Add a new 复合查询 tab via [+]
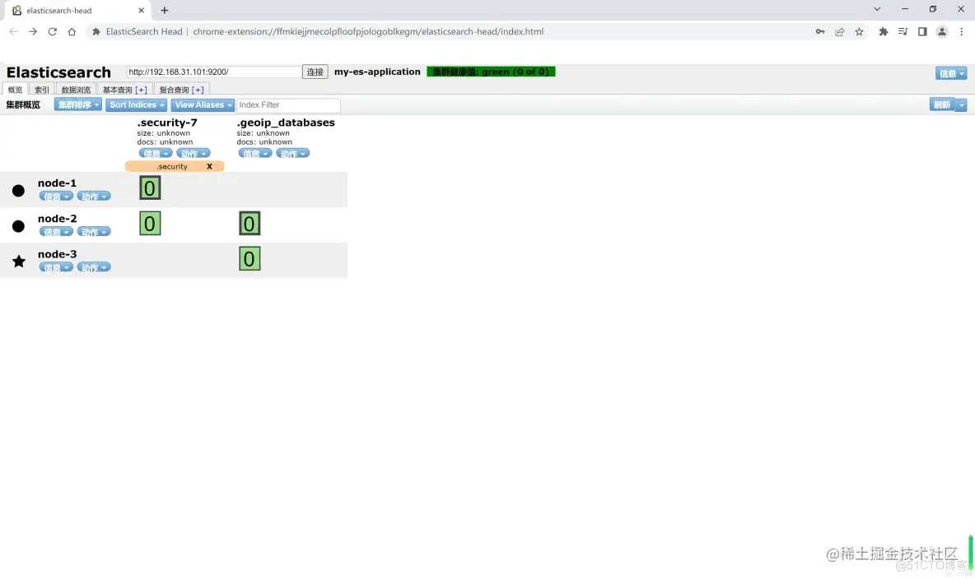This screenshot has height=579, width=975. point(198,90)
